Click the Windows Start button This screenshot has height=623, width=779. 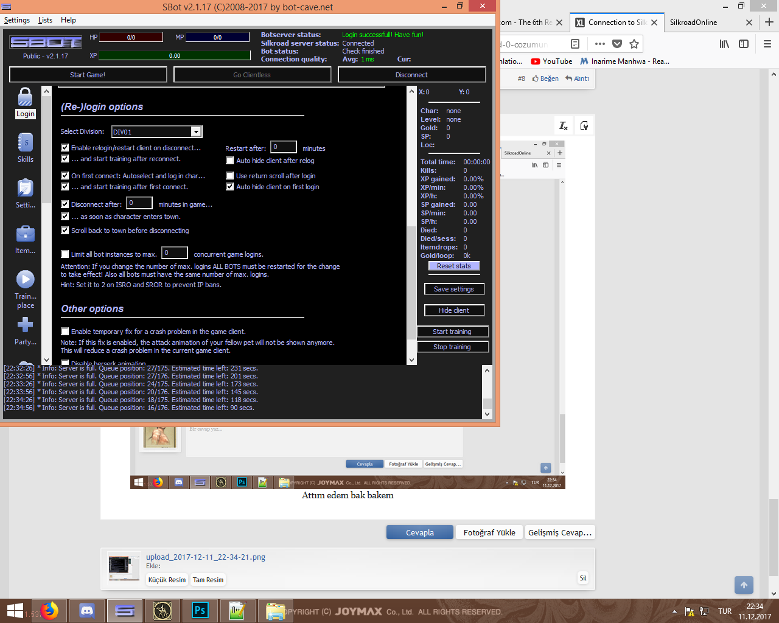[x=15, y=611]
